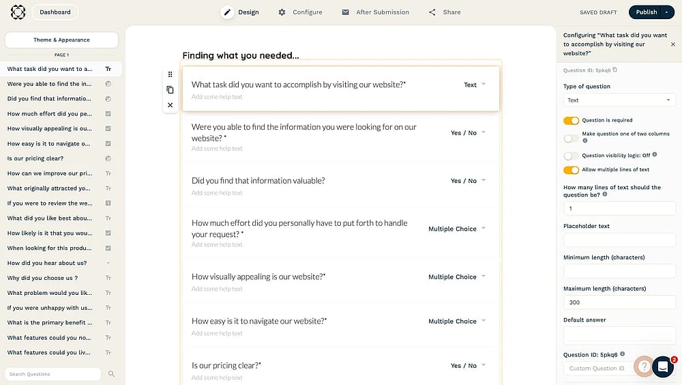This screenshot has height=385, width=682.
Task: Enable 'Make question one of two columns' switch
Action: pos(571,139)
